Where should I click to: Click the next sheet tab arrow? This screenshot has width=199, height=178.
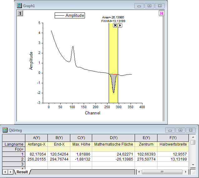pyautogui.click(x=11, y=172)
